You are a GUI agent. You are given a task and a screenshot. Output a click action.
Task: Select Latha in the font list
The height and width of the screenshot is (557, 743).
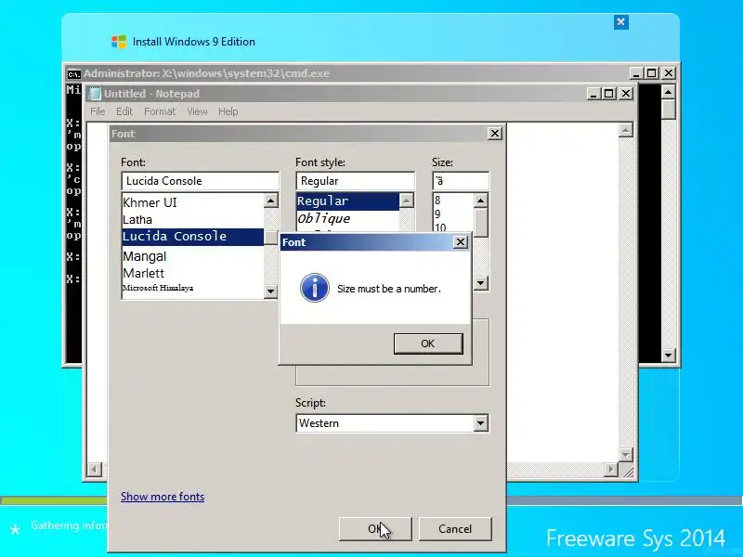tap(192, 220)
